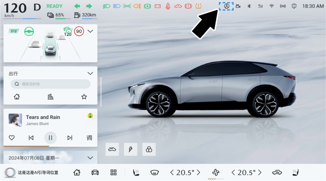Tap the red brake system warning indicator
The image size is (326, 181).
pos(188,6)
